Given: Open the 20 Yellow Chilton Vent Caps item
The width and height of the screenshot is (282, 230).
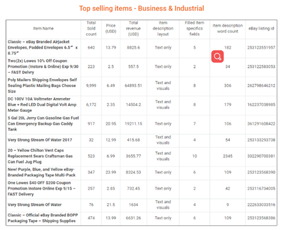Looking at the screenshot, I should click(40, 156).
